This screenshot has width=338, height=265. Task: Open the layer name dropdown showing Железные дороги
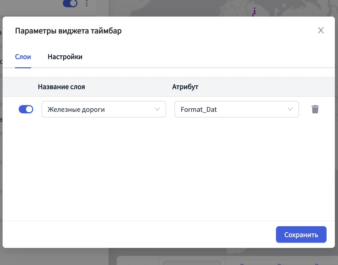(99, 109)
